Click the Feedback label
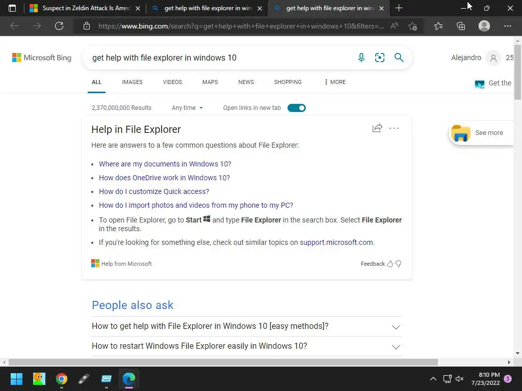 tap(373, 264)
